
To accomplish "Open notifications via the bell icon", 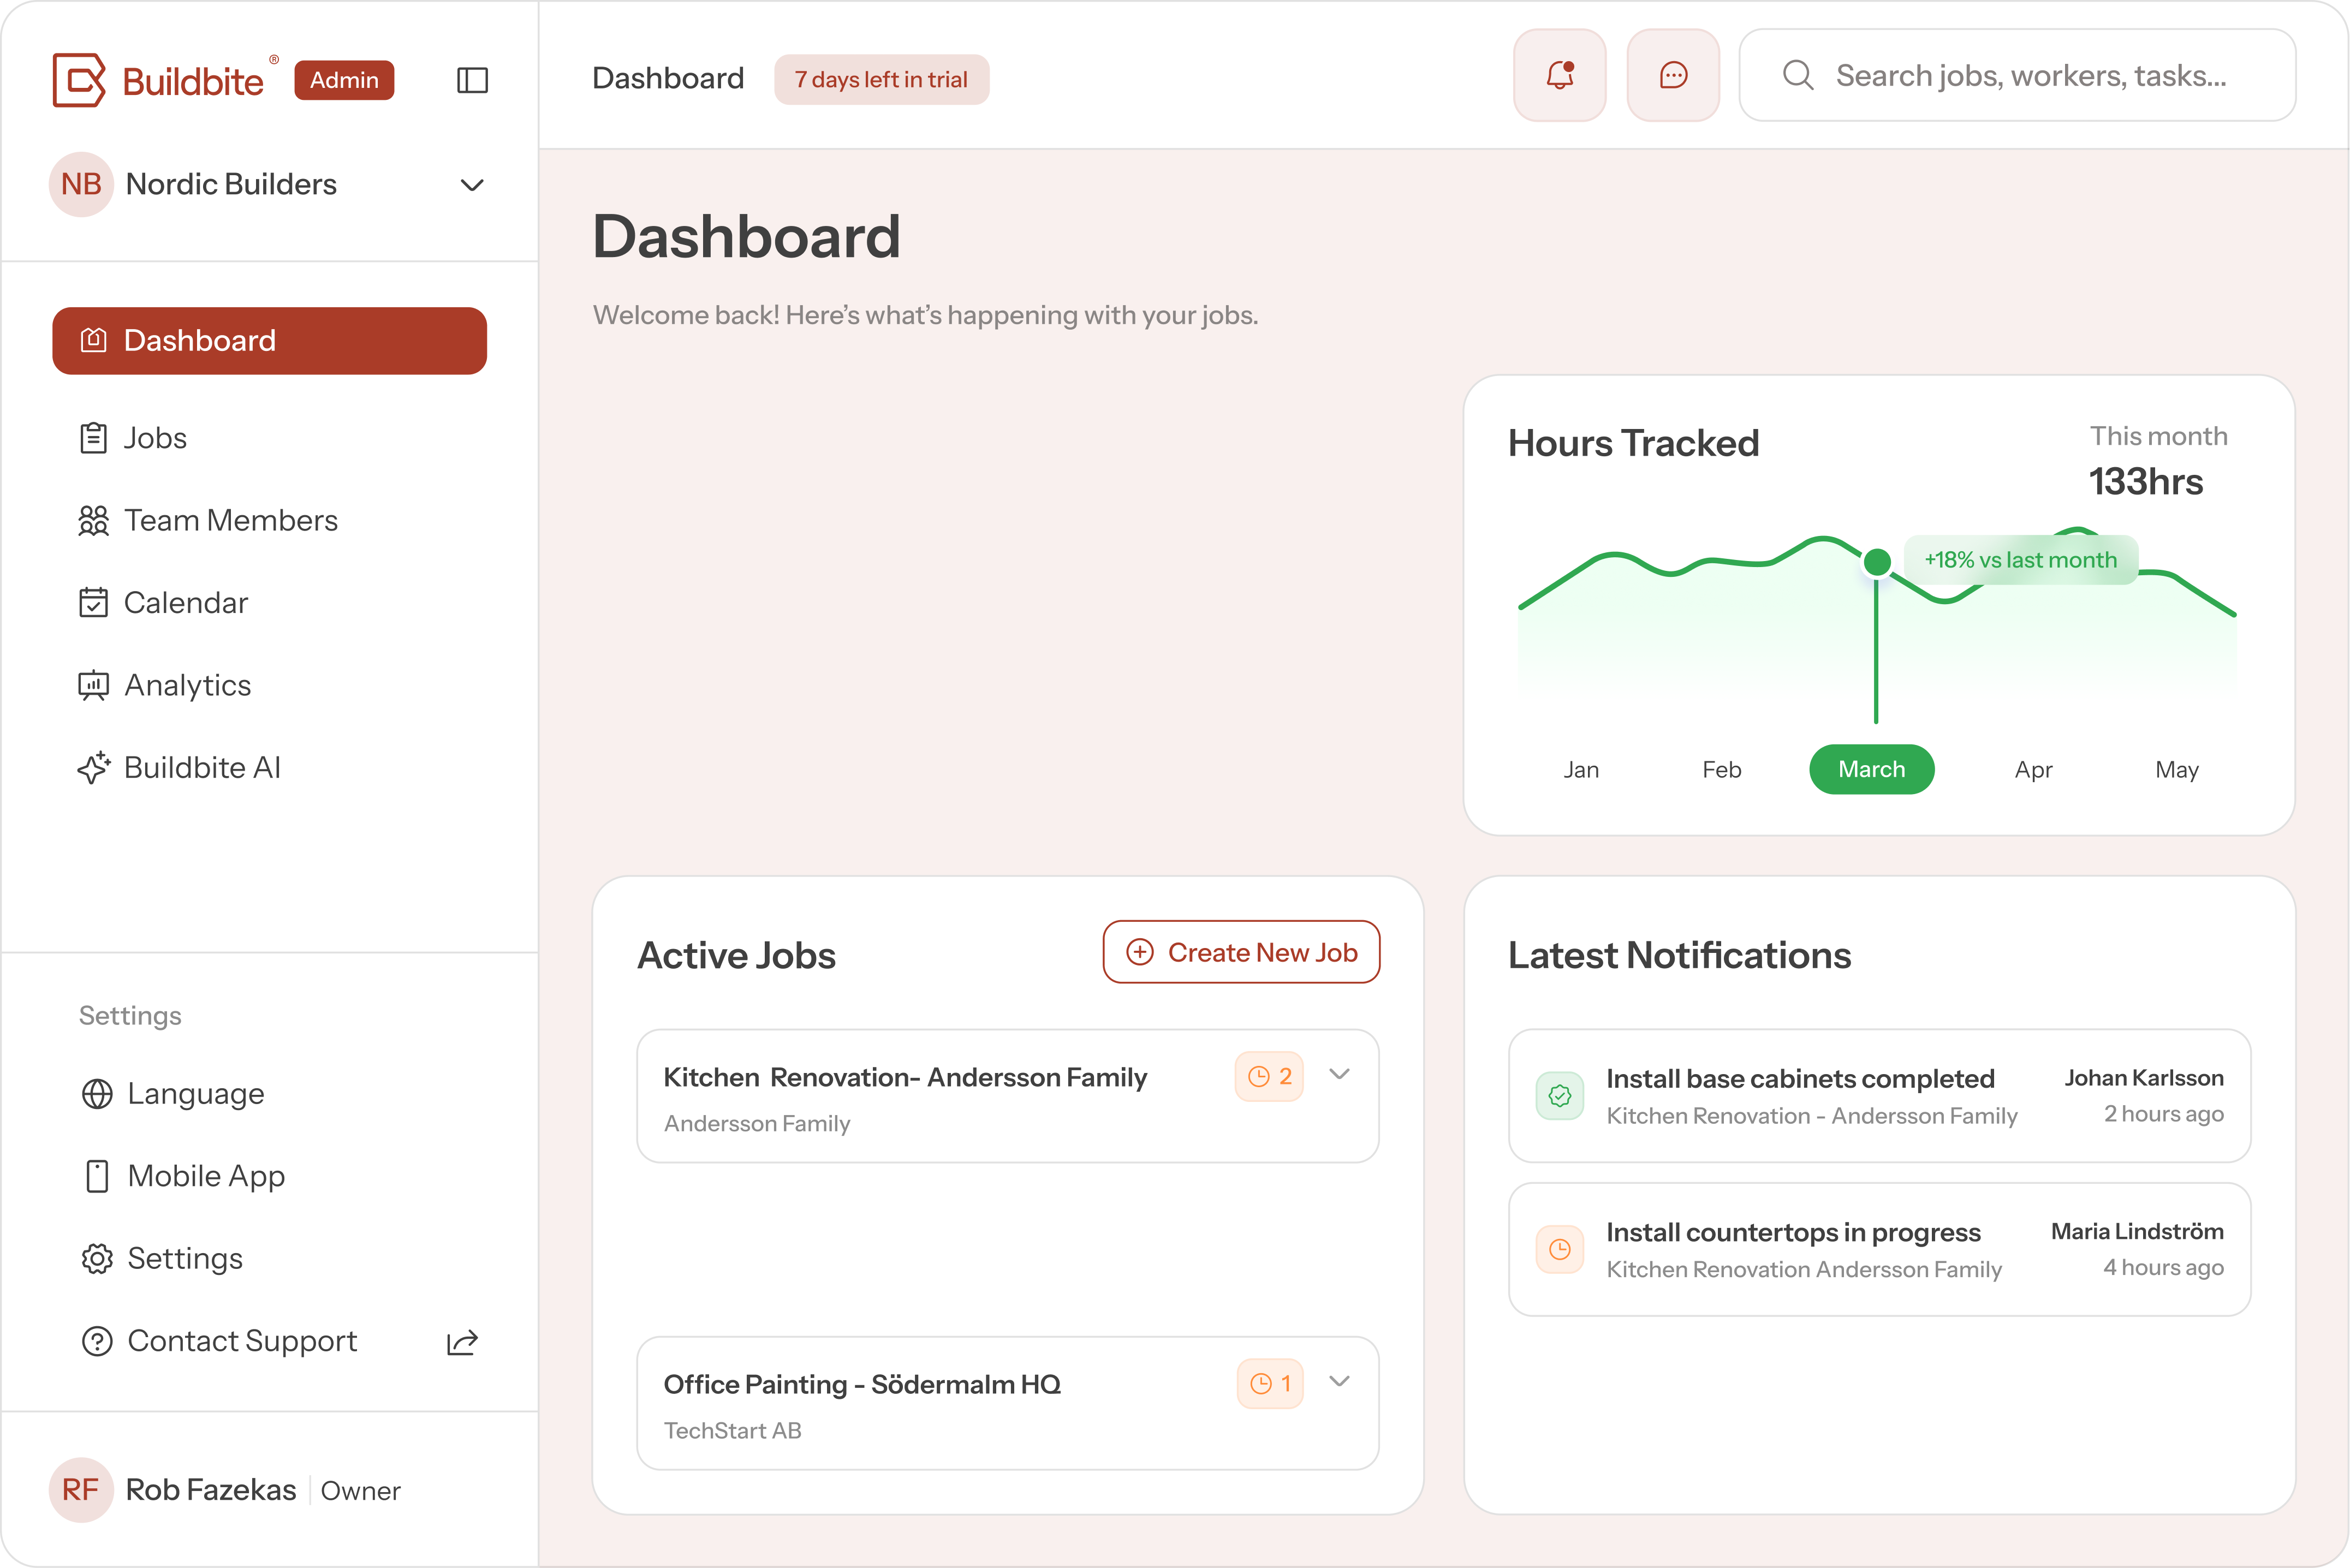I will 1559,75.
